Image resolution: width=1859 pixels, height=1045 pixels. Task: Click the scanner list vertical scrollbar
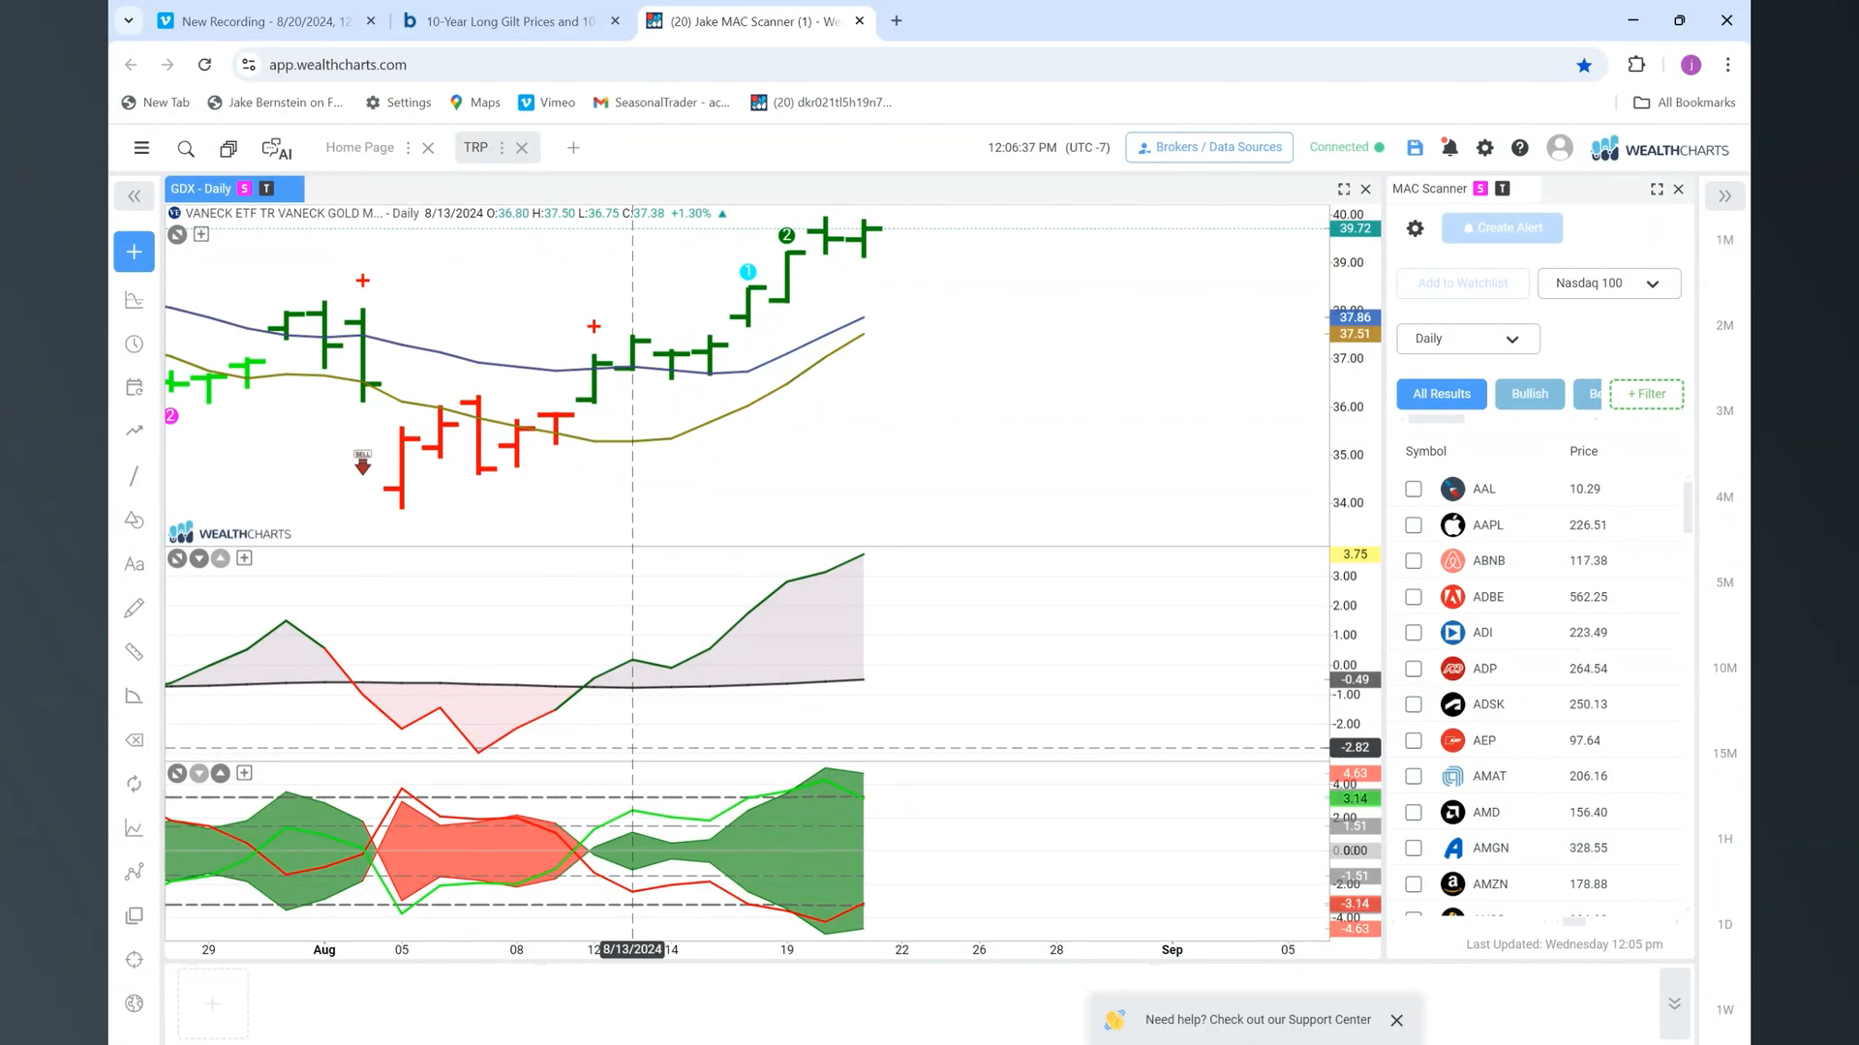coord(1688,508)
